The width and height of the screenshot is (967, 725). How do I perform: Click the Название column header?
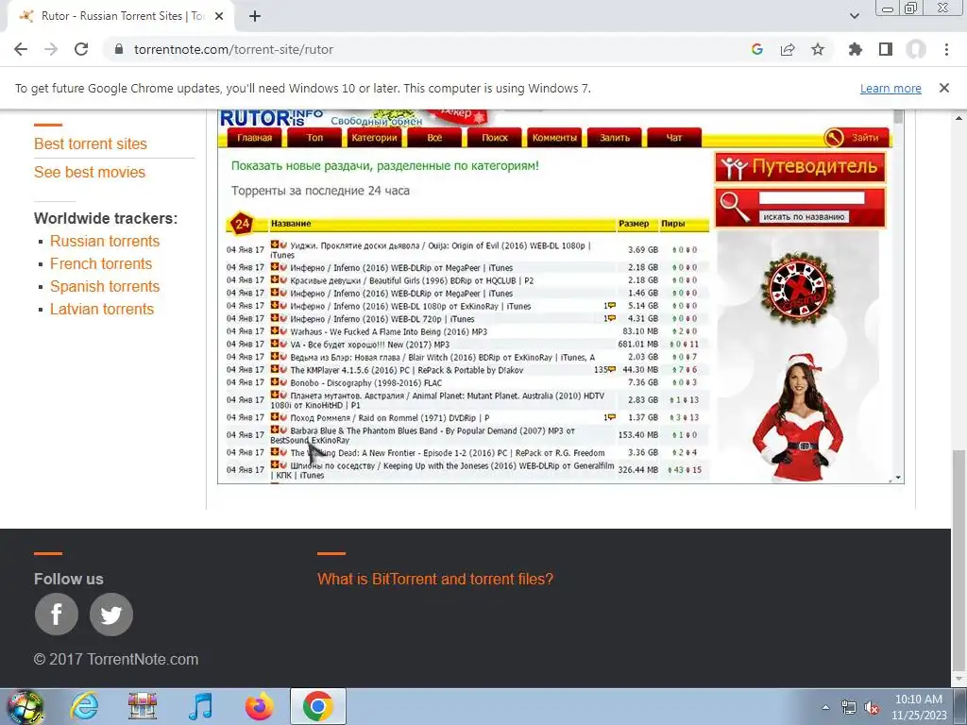pos(291,224)
